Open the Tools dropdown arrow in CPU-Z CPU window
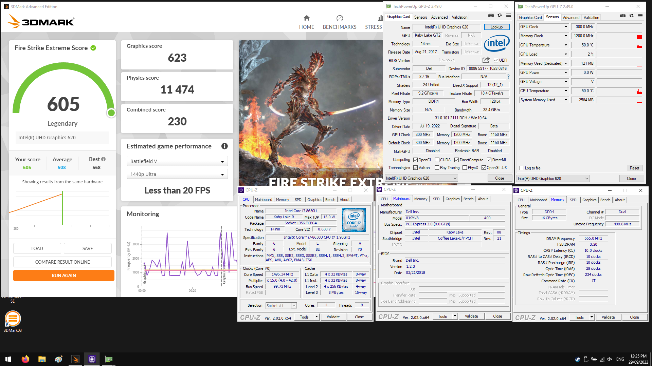This screenshot has height=366, width=652. 316,317
